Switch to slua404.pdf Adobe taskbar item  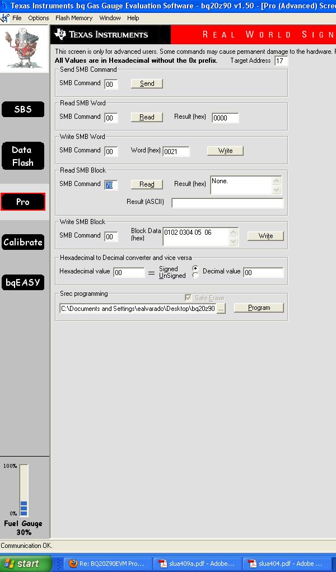coord(286,564)
